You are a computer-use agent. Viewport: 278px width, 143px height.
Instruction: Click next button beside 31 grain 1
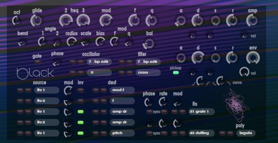coord(182,112)
